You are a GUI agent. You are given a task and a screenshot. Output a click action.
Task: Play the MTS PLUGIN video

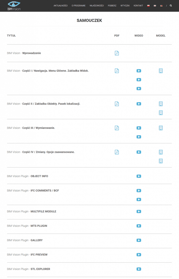coord(139,226)
